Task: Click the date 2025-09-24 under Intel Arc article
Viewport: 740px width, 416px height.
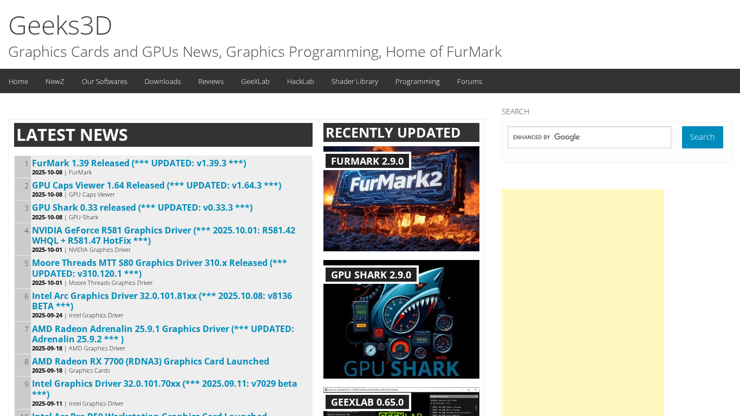Action: pyautogui.click(x=47, y=315)
